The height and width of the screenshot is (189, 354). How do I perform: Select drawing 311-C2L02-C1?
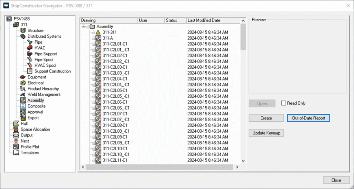(x=115, y=56)
